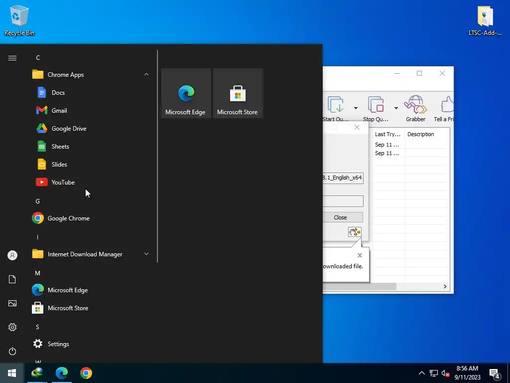
Task: Switch to Internet Download Manager on the taskbar
Action: click(37, 373)
